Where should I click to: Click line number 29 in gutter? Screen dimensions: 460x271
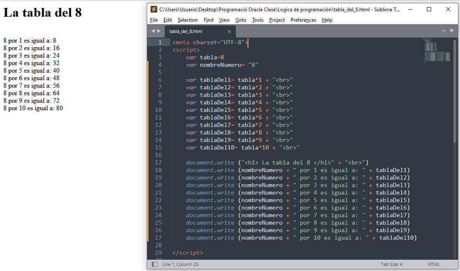[x=158, y=253]
